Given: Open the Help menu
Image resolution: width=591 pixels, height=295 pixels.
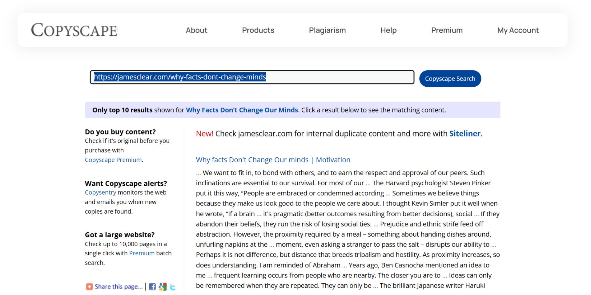Looking at the screenshot, I should (388, 30).
